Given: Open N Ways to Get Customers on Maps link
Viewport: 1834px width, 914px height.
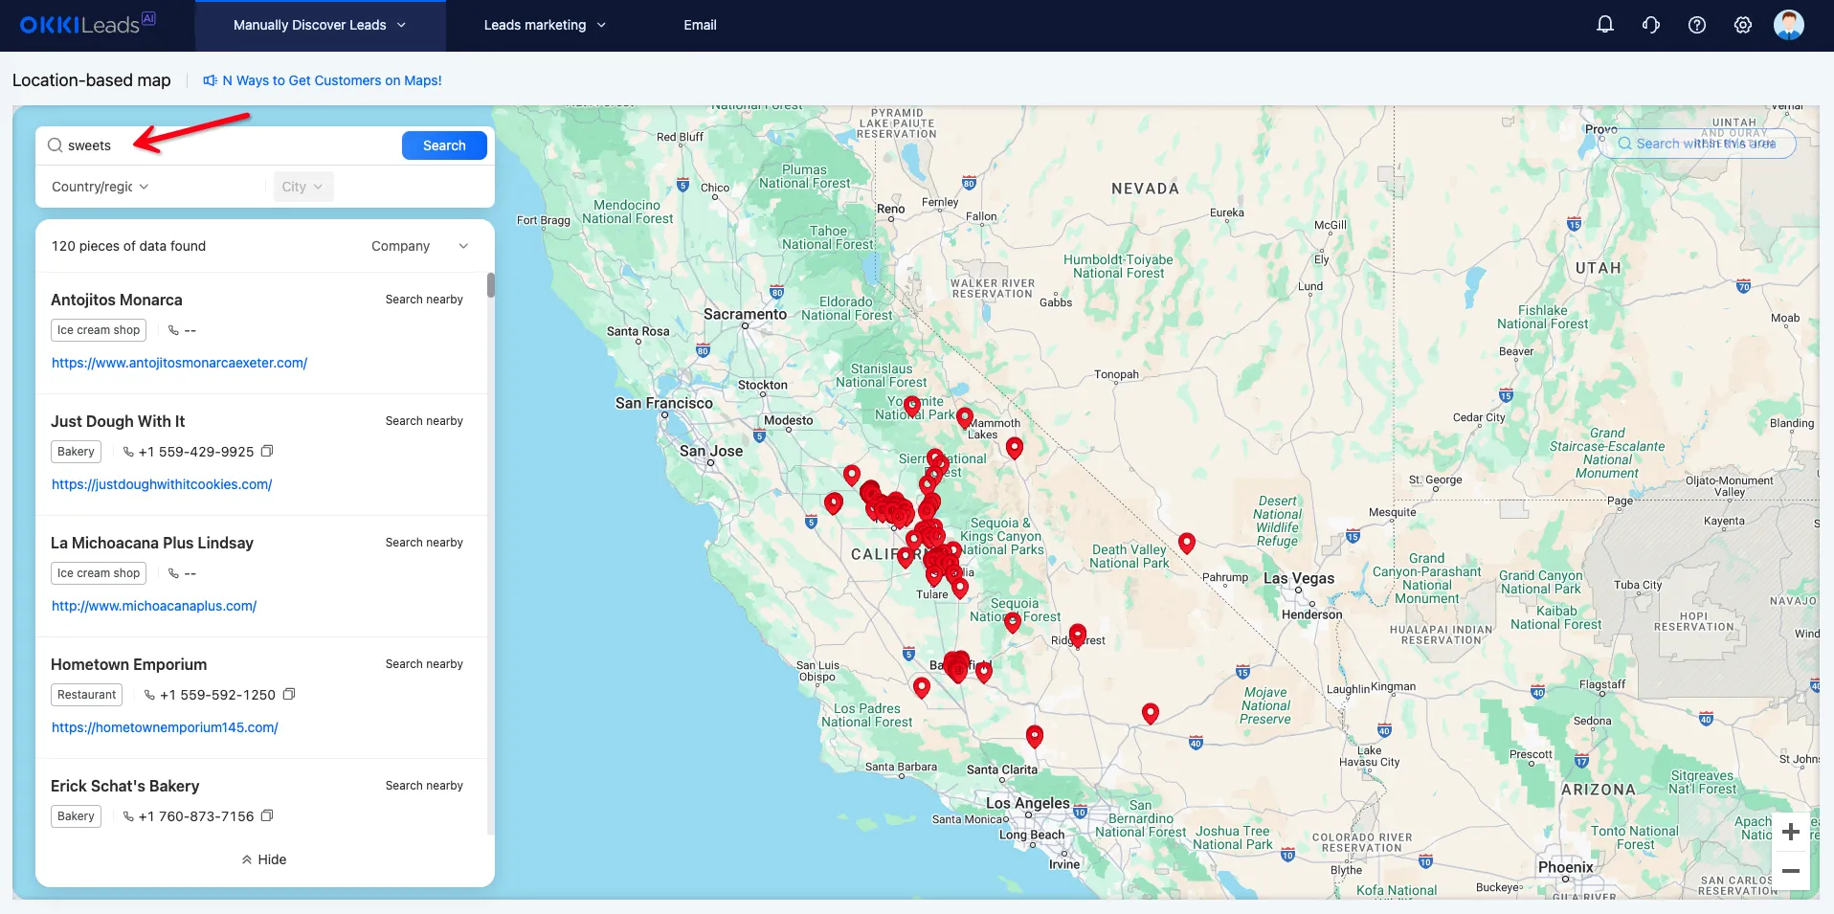Looking at the screenshot, I should (332, 80).
